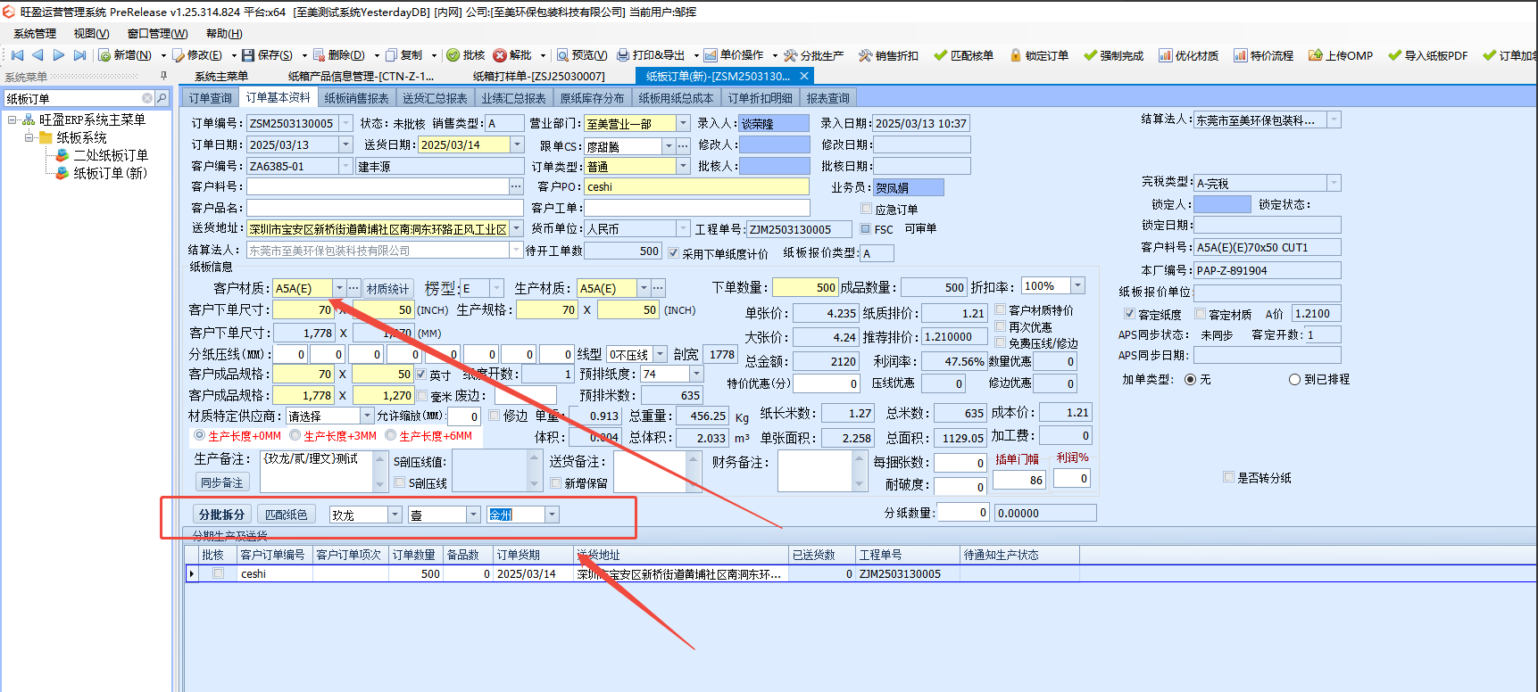This screenshot has height=692, width=1538.
Task: Click batch row checkbox for ceshi order
Action: click(x=218, y=574)
